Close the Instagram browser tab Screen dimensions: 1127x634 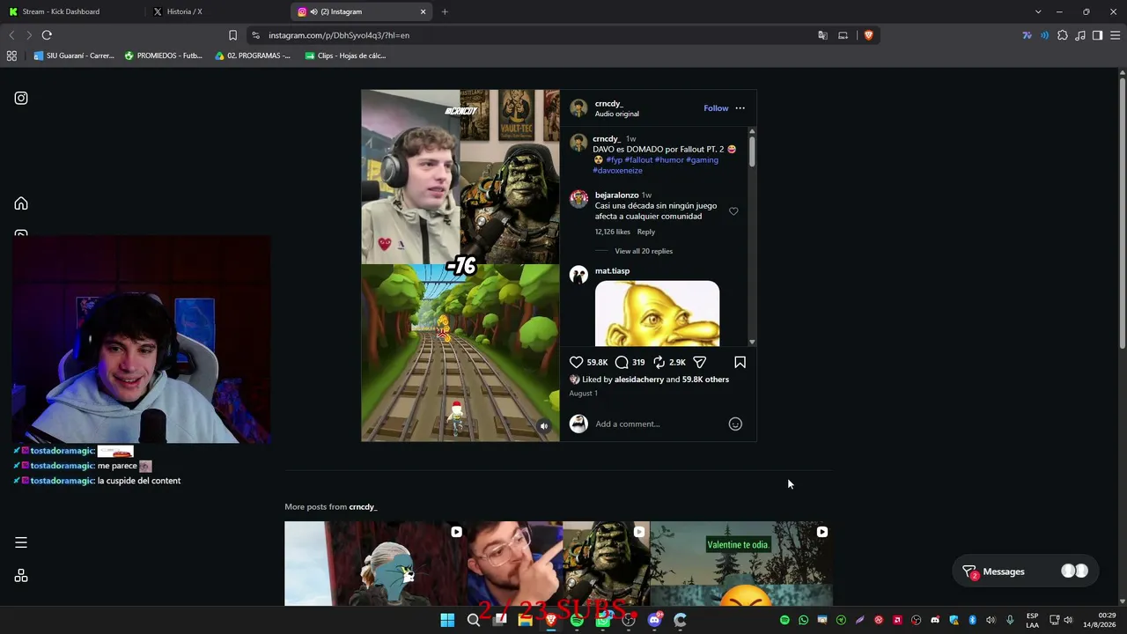(x=423, y=11)
